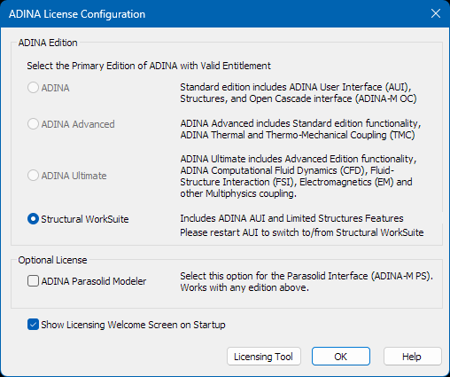Click the ADINA Advanced Thermal description text
The image size is (450, 377).
coord(300,130)
